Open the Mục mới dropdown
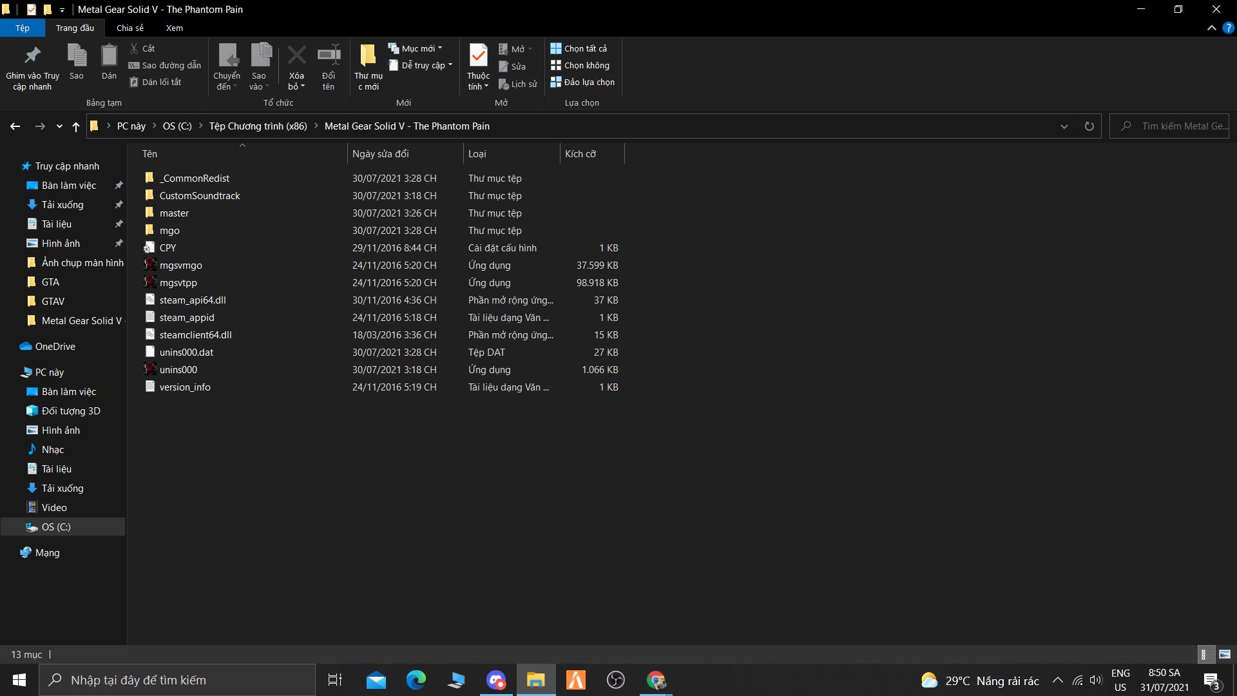Screen dimensions: 1237x696 point(440,48)
